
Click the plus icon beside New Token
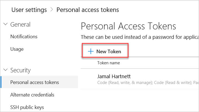tap(90, 51)
